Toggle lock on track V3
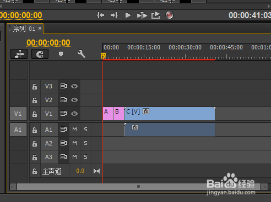Image resolution: width=271 pixels, height=202 pixels. coord(35,86)
